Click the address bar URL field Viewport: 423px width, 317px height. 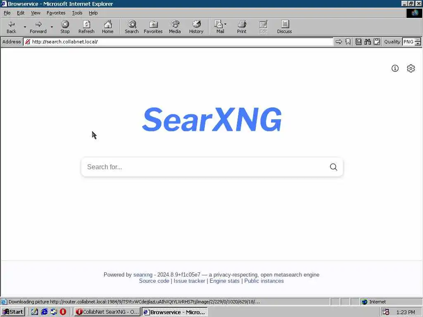pyautogui.click(x=178, y=42)
